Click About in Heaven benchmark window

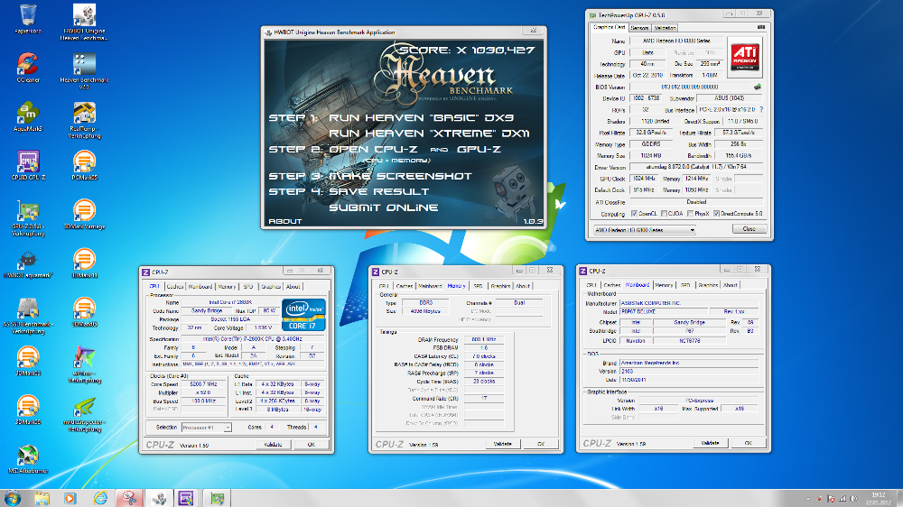[285, 222]
